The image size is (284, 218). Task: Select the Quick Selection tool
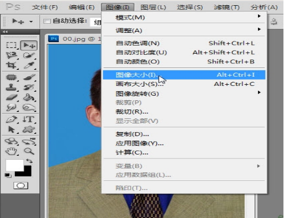tap(29, 55)
